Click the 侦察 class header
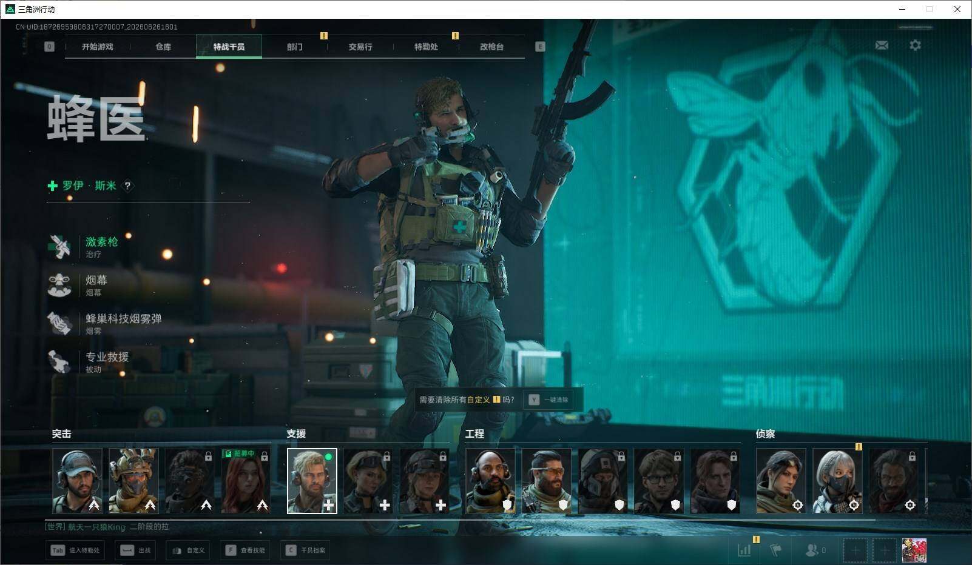 tap(765, 434)
